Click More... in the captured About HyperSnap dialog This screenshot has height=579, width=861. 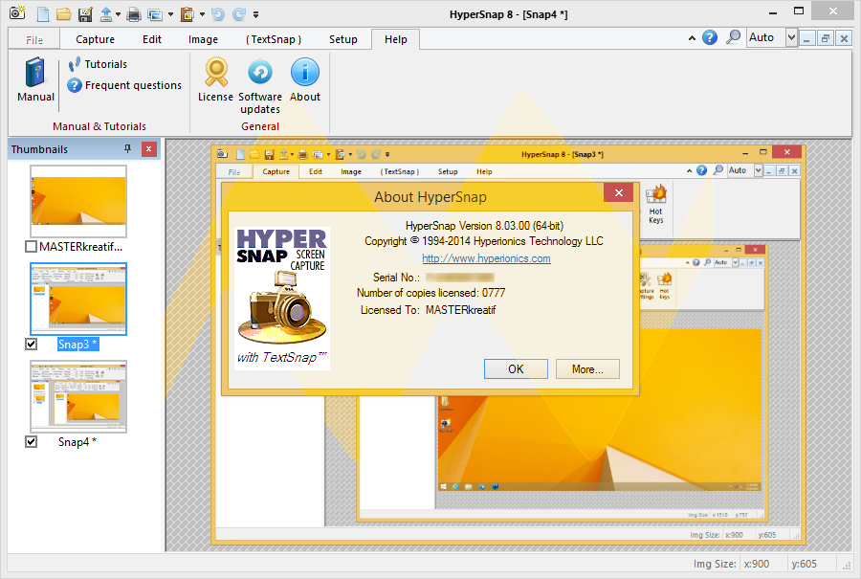point(587,369)
